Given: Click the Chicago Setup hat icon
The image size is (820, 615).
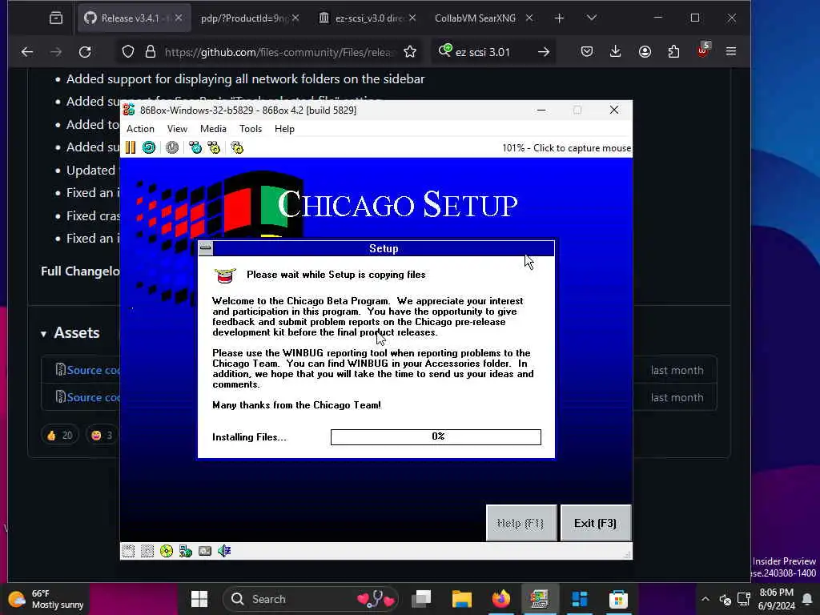Looking at the screenshot, I should click(225, 275).
